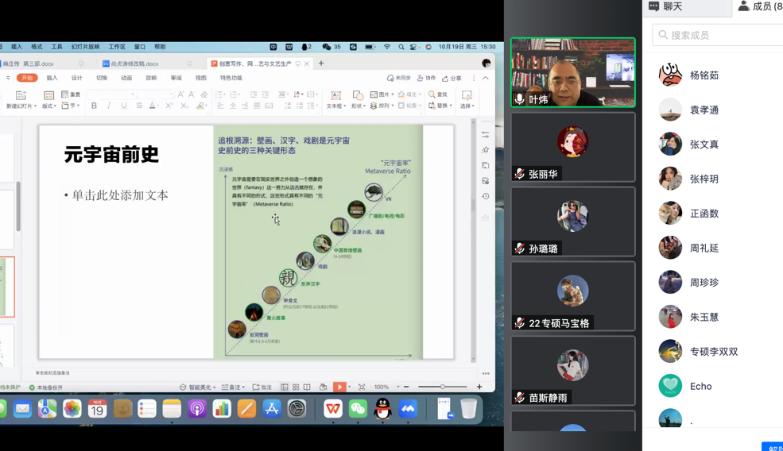The width and height of the screenshot is (783, 451).
Task: Click the Italic formatting icon
Action: pos(109,106)
